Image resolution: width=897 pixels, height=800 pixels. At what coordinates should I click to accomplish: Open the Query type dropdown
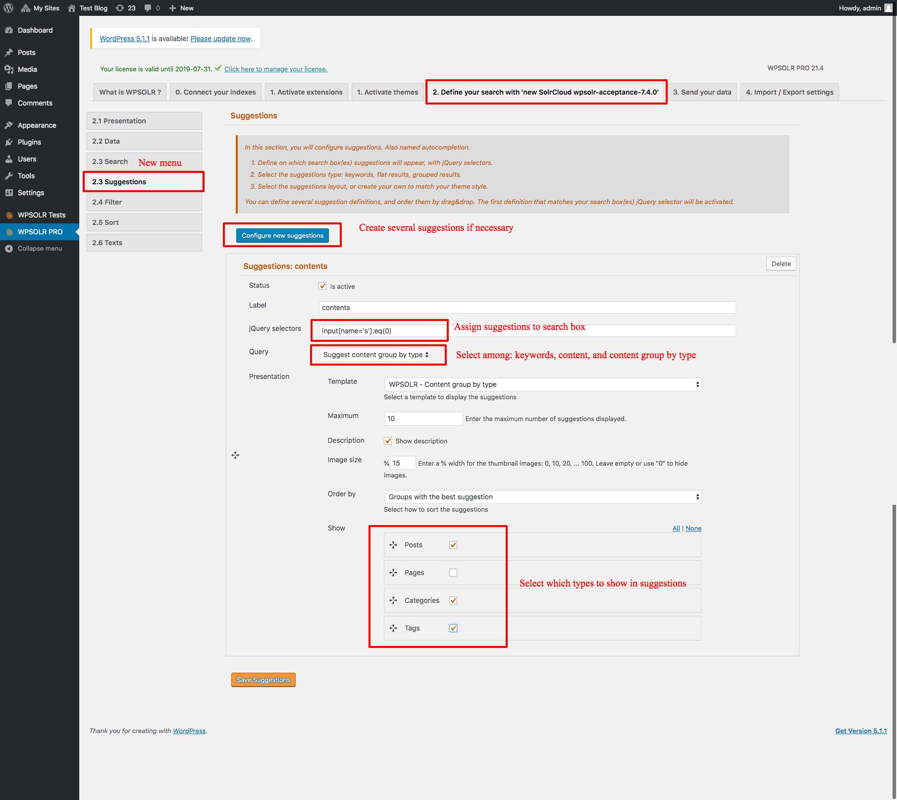pyautogui.click(x=375, y=355)
